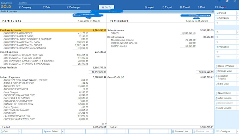This screenshot has height=134, width=239.
Task: Select EMP.EXIT & RE-ENTRY EXP ledger
Action: point(19,119)
